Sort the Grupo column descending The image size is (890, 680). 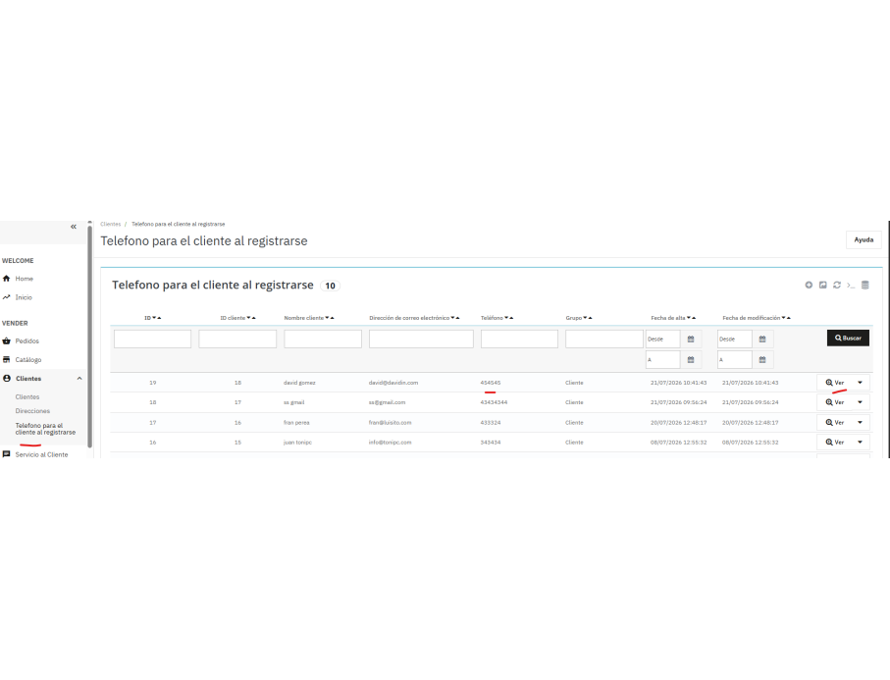(585, 318)
